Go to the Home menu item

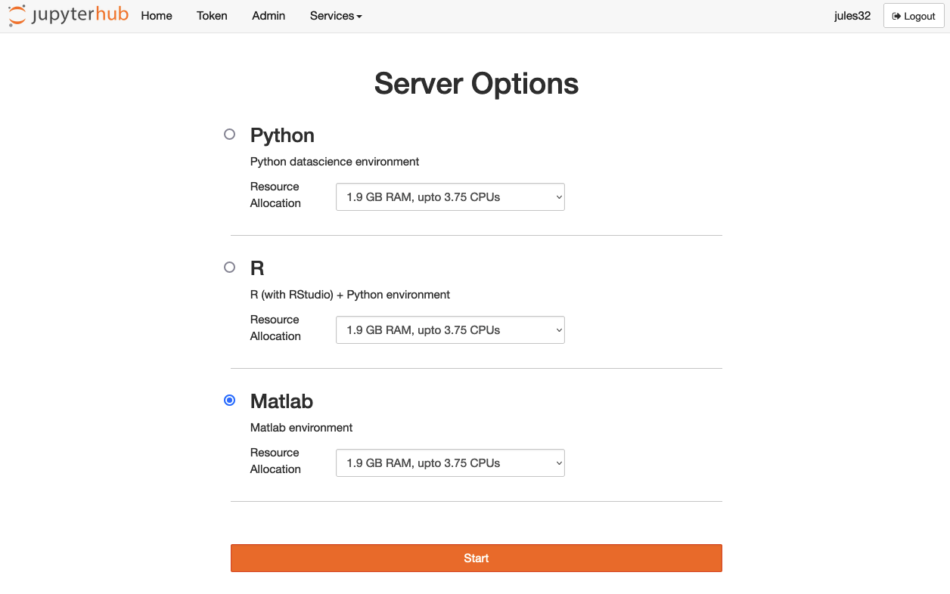(x=156, y=16)
